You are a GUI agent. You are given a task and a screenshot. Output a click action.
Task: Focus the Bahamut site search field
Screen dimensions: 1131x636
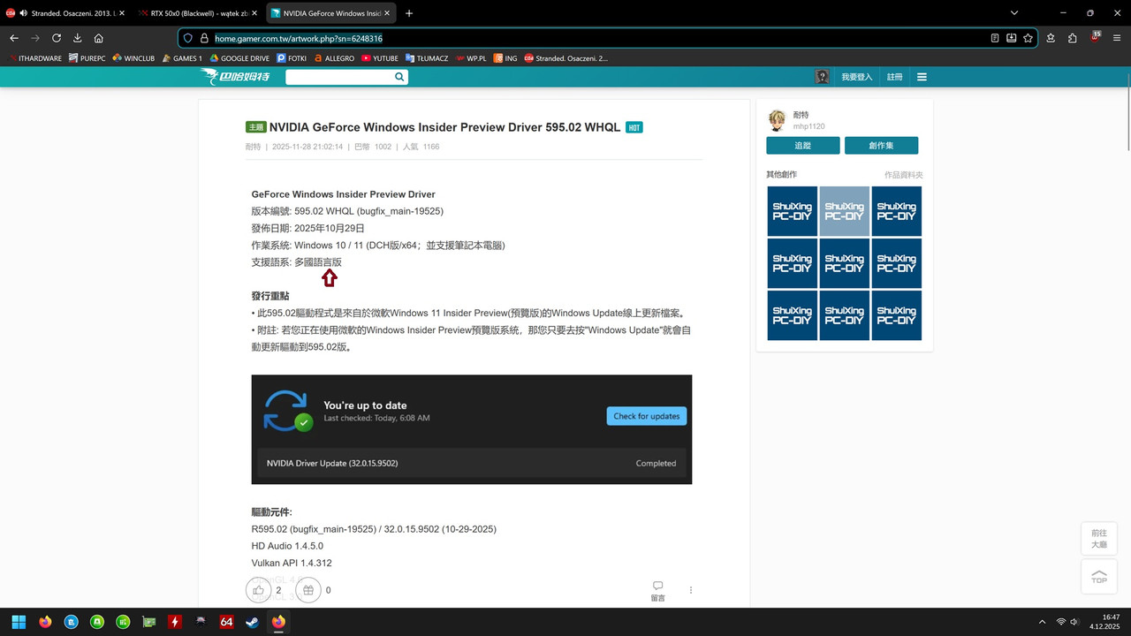click(338, 77)
